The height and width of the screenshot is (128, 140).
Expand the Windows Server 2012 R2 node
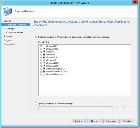point(41,71)
